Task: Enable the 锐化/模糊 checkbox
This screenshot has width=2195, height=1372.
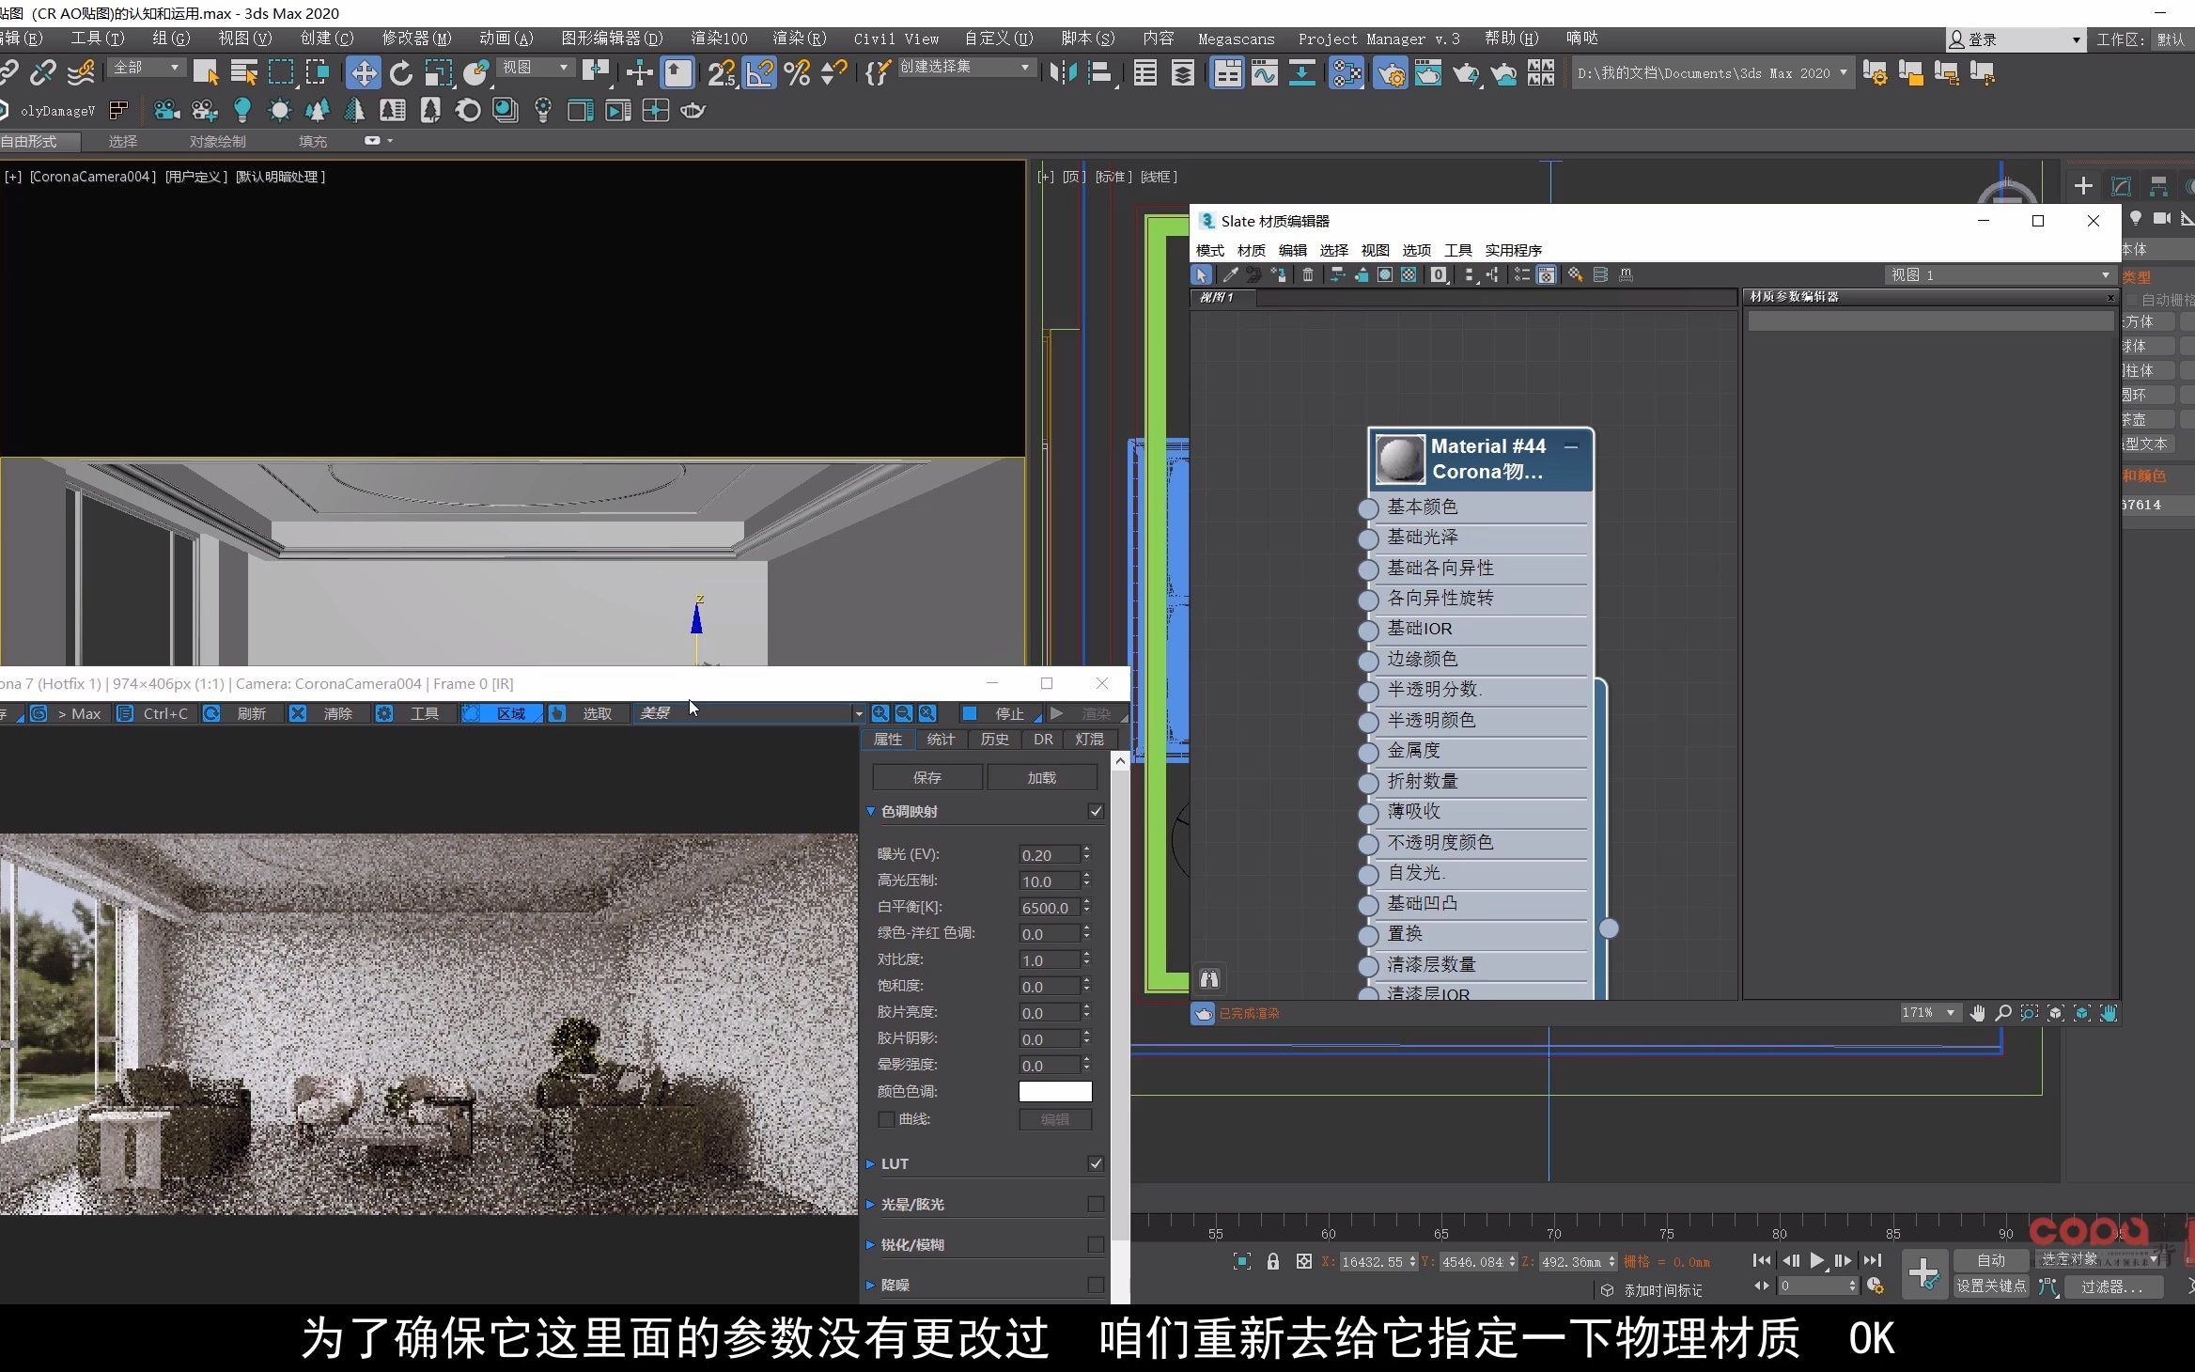Action: [1096, 1244]
